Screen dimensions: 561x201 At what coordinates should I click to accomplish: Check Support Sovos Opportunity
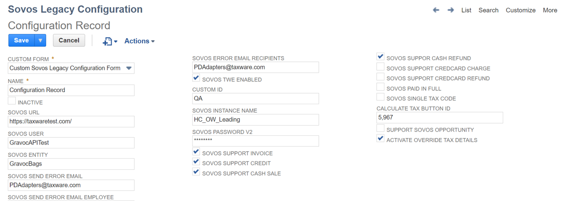381,128
